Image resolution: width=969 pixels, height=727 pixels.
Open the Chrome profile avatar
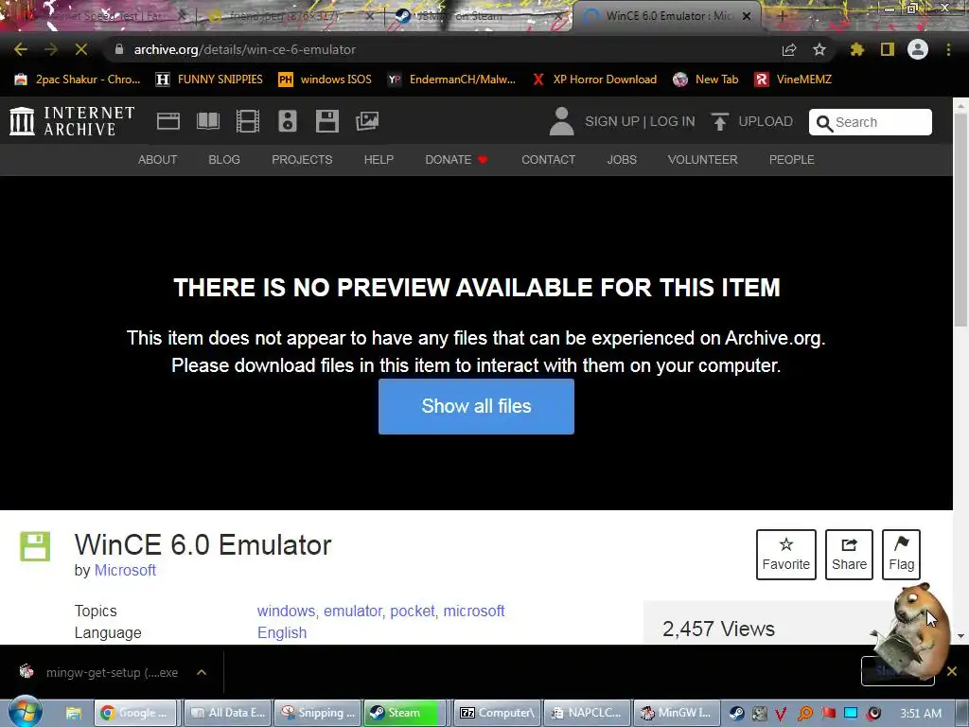[x=918, y=49]
